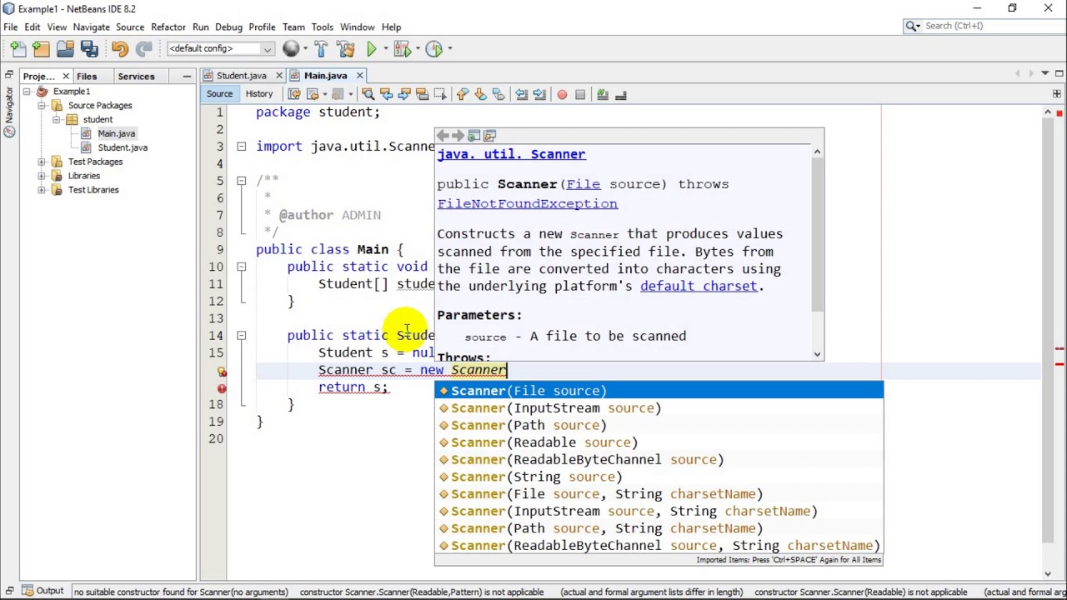Image resolution: width=1067 pixels, height=600 pixels.
Task: Switch to the Files panel tab
Action: click(x=87, y=76)
